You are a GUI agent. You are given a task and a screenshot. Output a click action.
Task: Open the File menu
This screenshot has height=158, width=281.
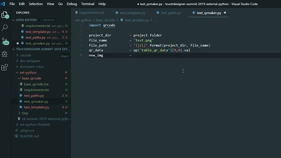click(12, 4)
